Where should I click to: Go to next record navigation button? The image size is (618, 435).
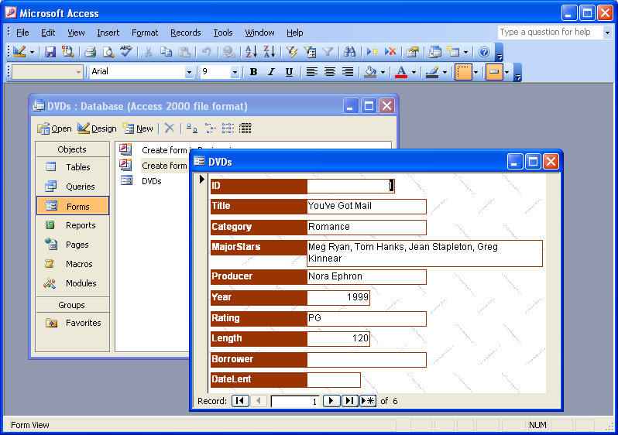coord(331,401)
